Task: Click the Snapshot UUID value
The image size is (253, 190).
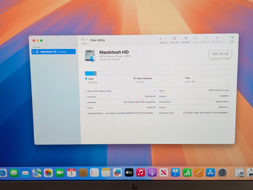Action: pos(205,113)
